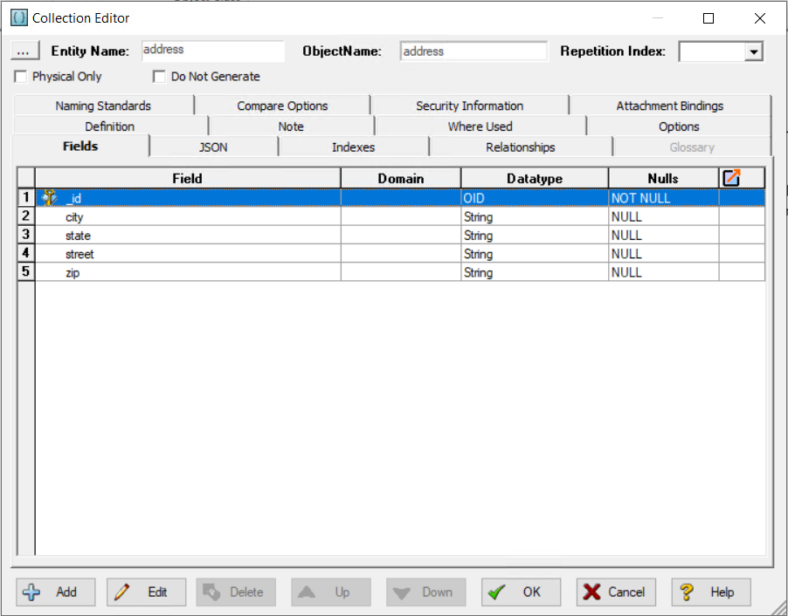Screen dimensions: 788x616
Task: Click inside the Entity Name field
Action: click(213, 51)
